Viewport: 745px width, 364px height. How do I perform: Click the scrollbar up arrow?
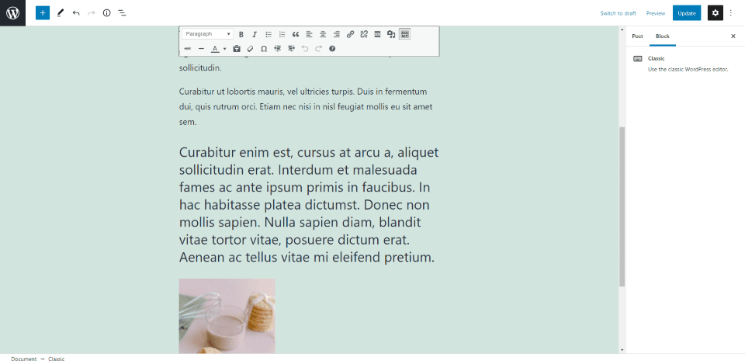(x=622, y=29)
